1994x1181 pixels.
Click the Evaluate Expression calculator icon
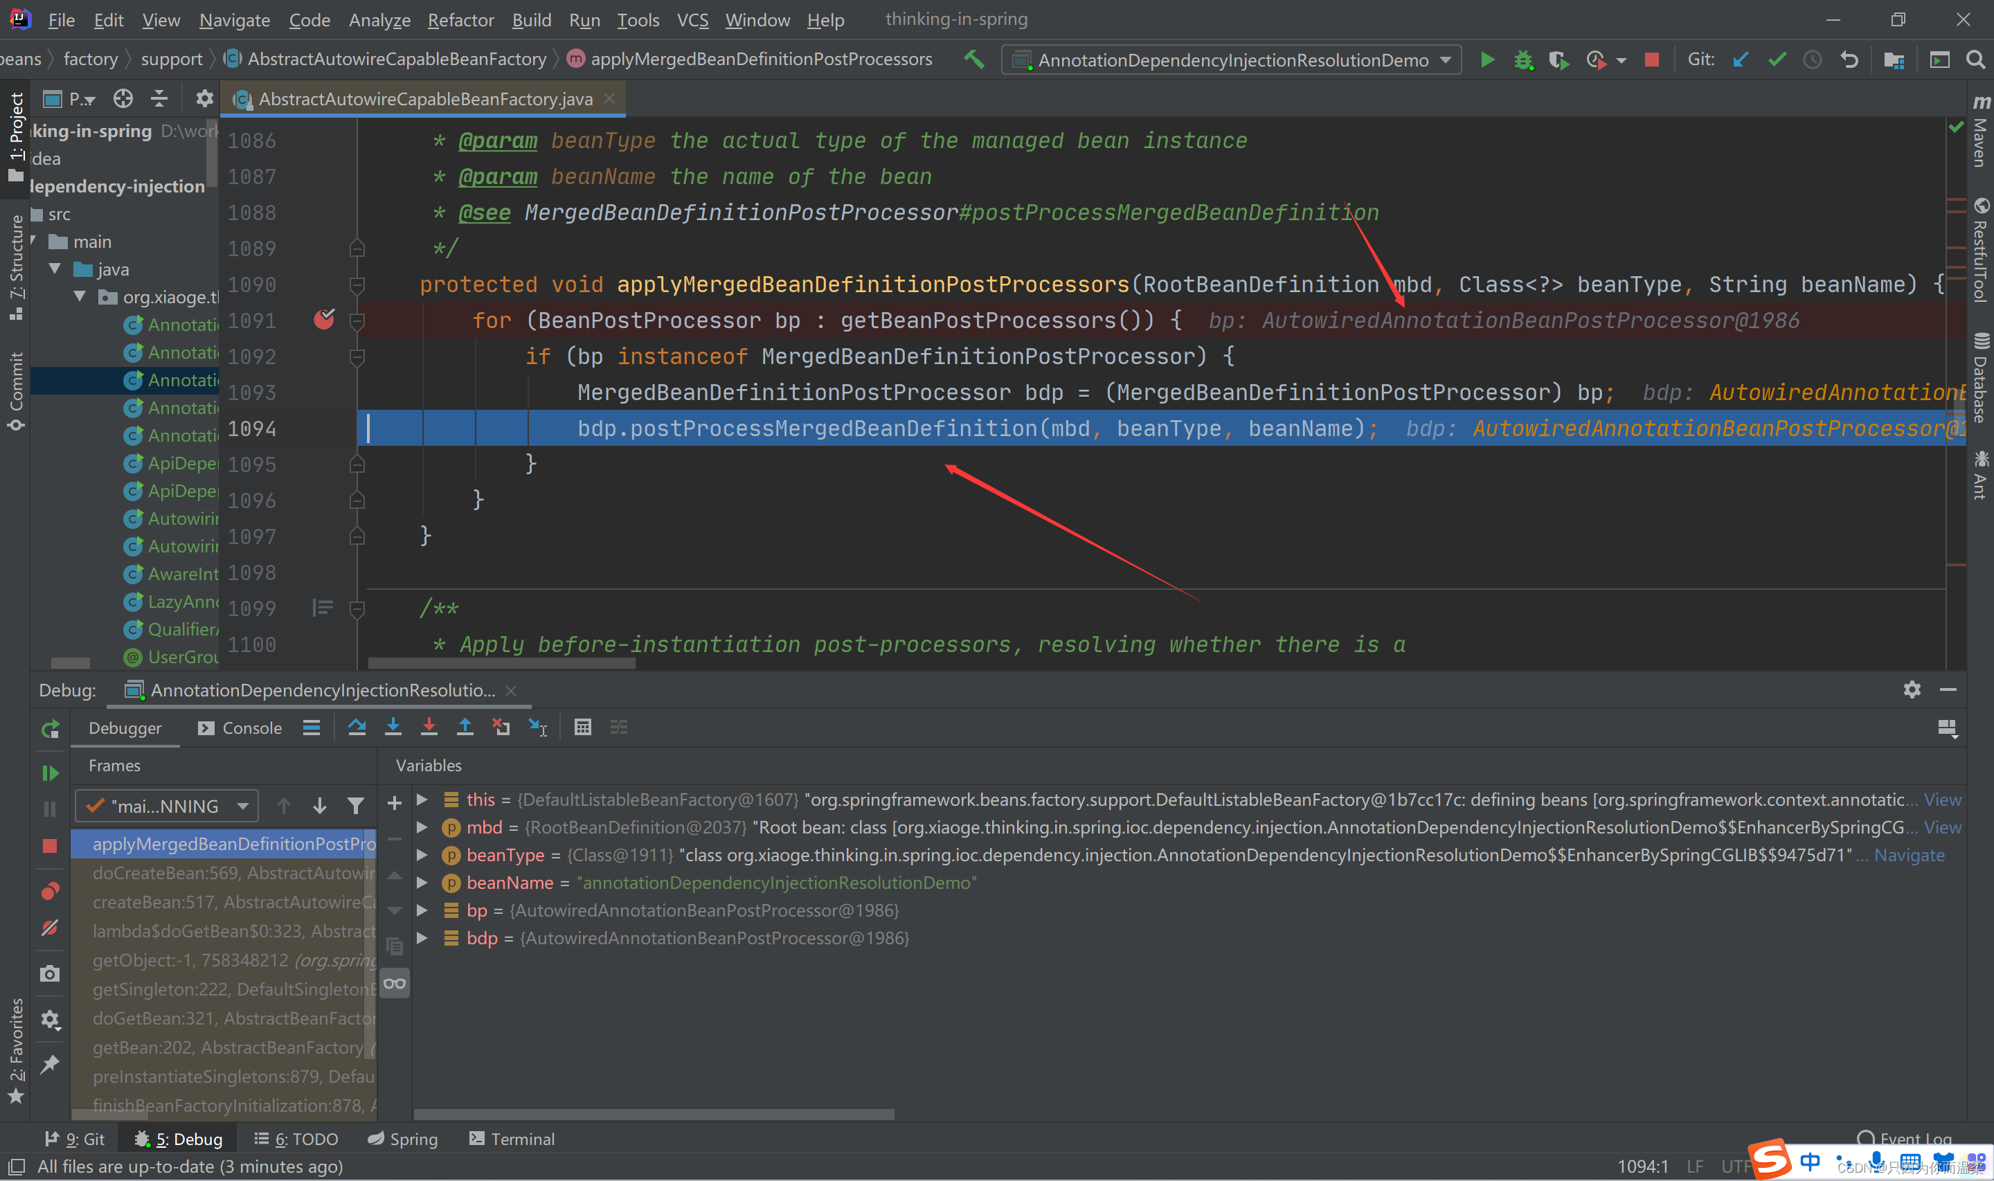[582, 728]
